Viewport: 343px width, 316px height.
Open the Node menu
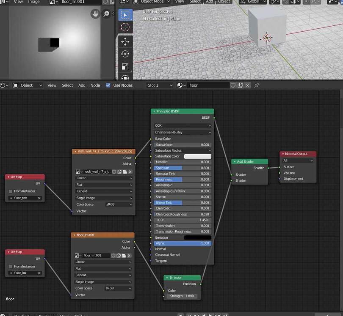[95, 85]
